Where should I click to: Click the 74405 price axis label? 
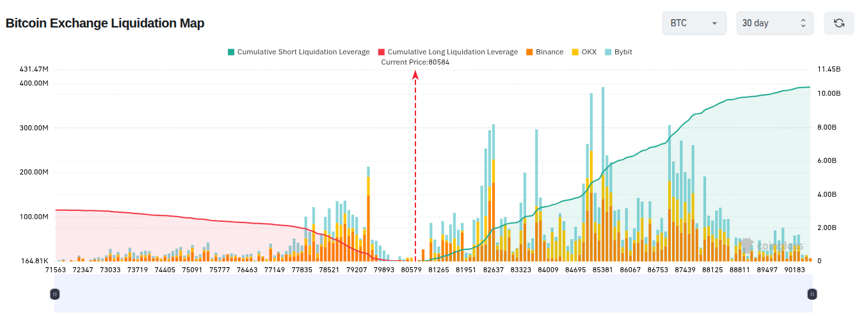click(165, 270)
